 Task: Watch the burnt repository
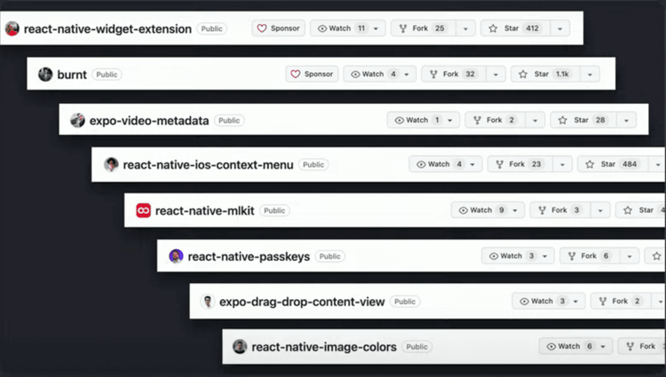click(x=380, y=75)
